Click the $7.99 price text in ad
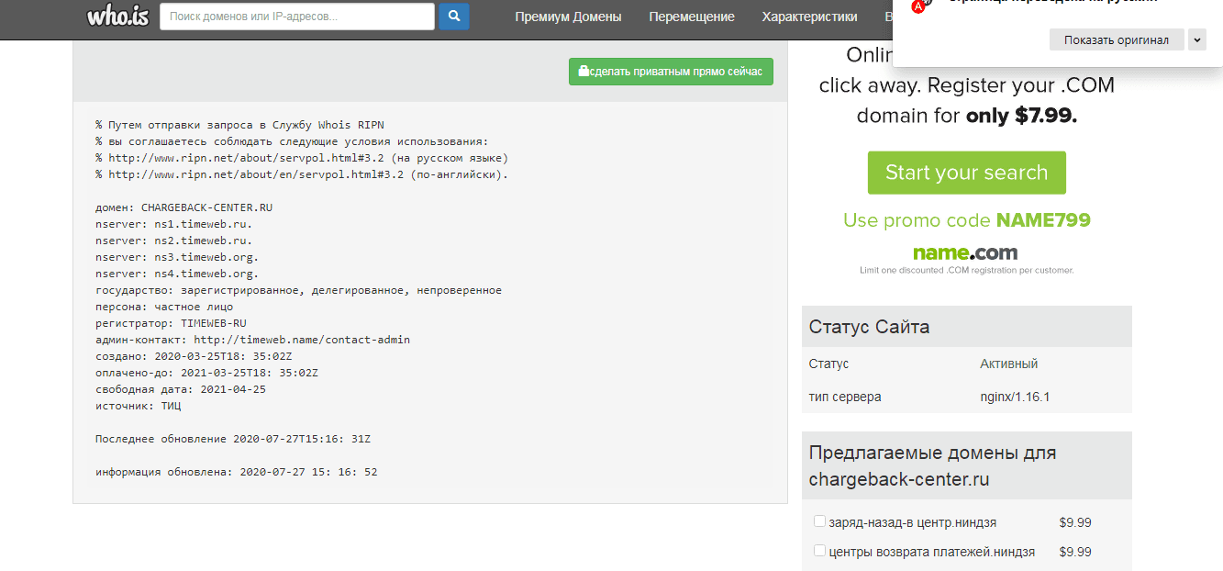This screenshot has width=1223, height=571. click(1044, 117)
